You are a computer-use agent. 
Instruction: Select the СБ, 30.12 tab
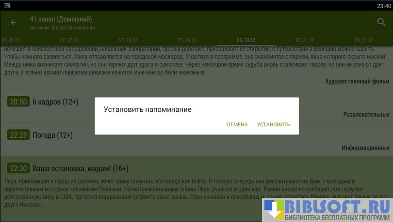[246, 40]
